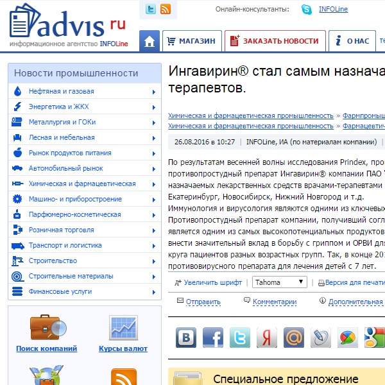Click the article date 26.08.2016 в 10:27

[x=205, y=142]
